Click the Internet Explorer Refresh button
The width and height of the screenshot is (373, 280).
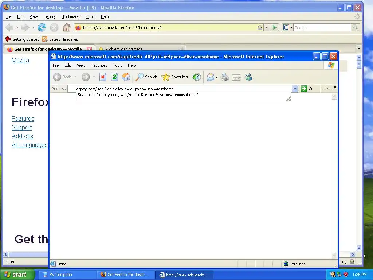tap(114, 77)
